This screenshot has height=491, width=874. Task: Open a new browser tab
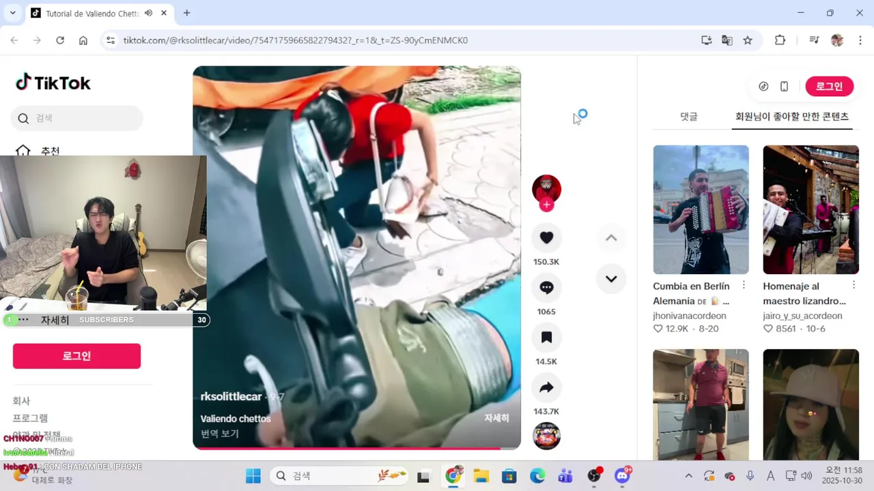186,13
